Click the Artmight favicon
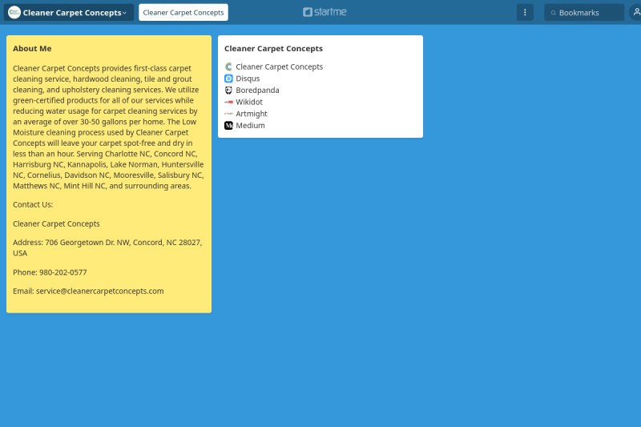 coord(228,114)
